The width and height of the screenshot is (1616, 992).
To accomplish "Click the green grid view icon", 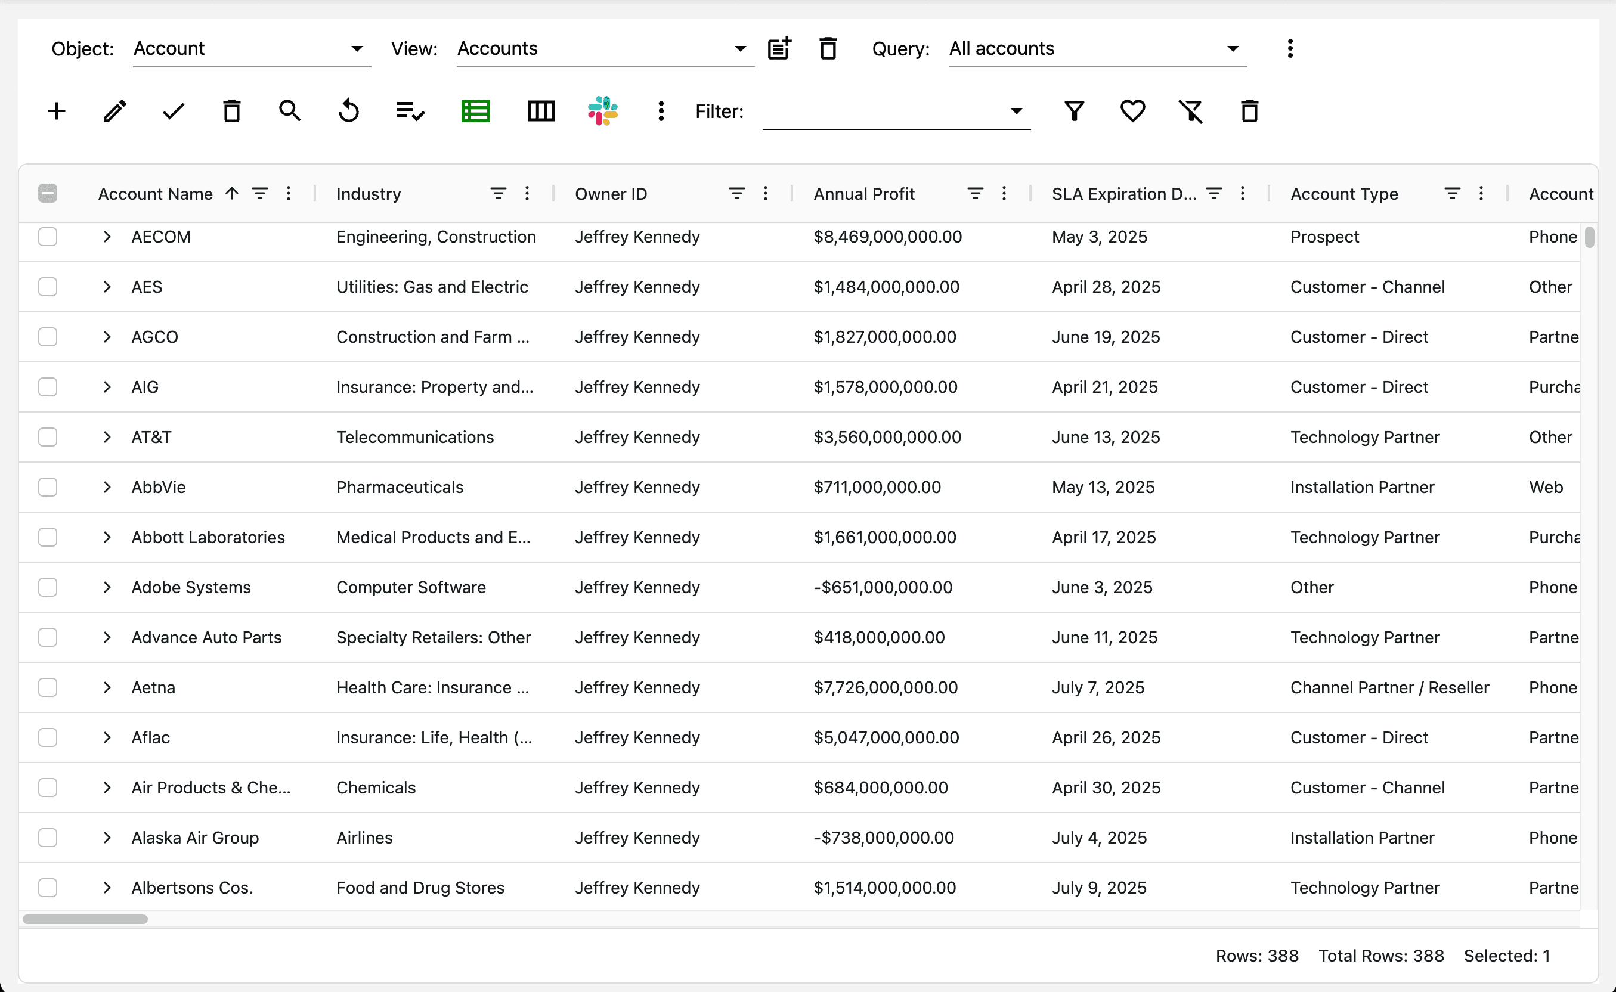I will 475,111.
